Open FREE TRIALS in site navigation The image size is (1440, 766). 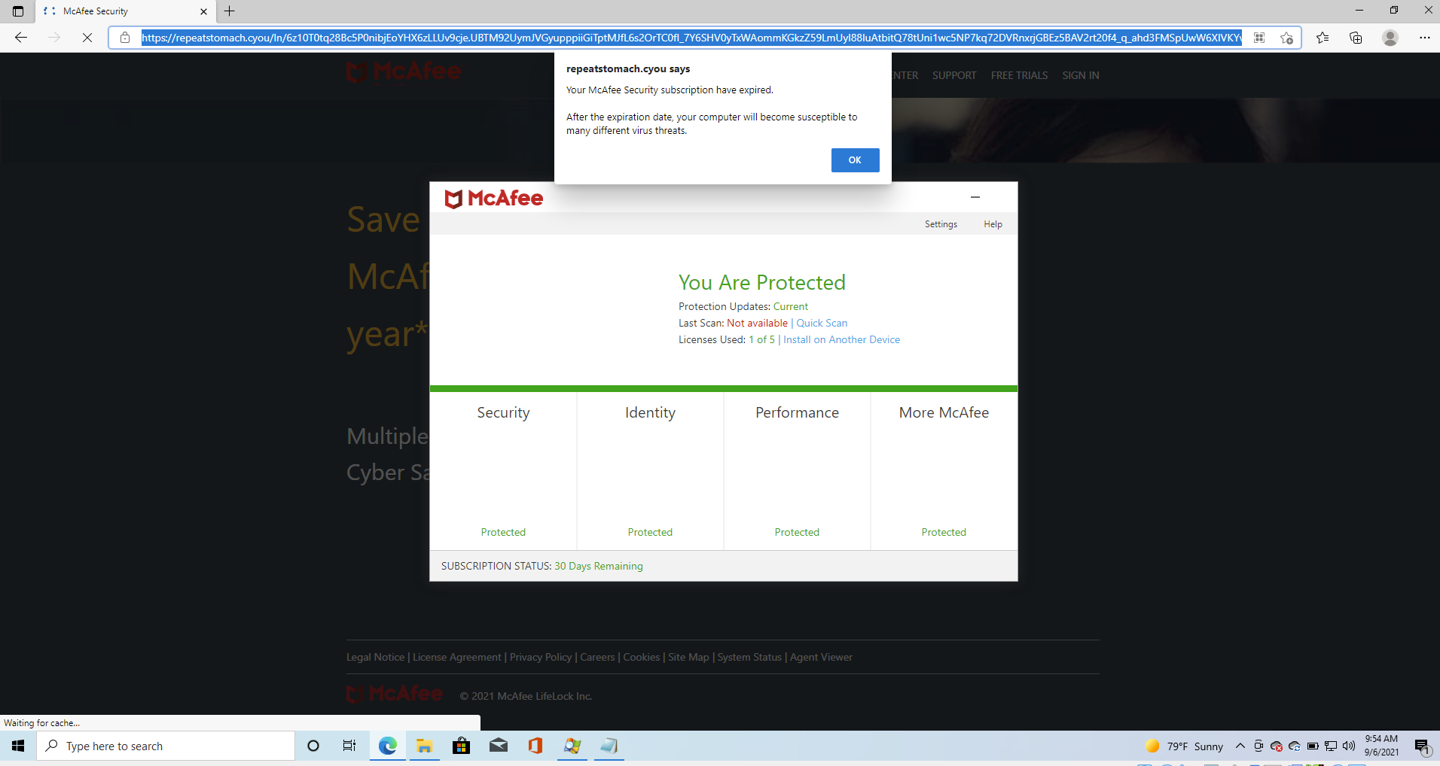[1019, 75]
